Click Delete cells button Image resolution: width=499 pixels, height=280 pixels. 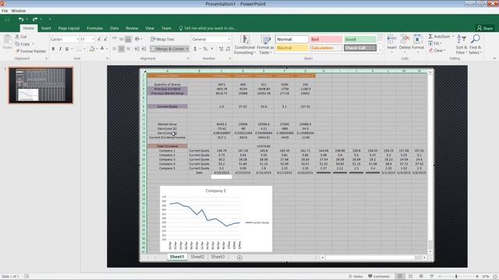pos(405,43)
